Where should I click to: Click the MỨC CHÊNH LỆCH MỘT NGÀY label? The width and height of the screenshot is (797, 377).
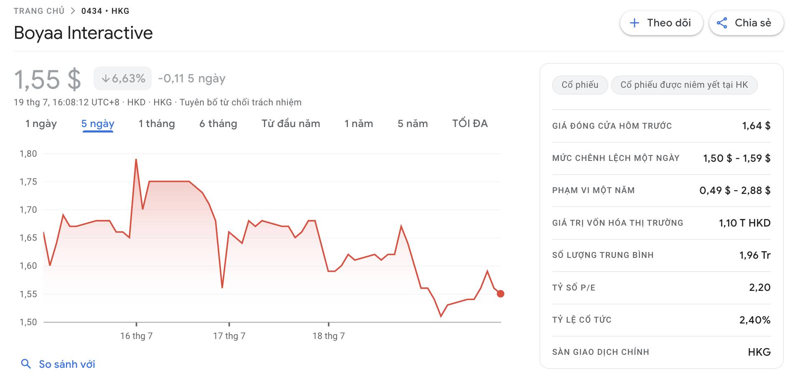[616, 158]
